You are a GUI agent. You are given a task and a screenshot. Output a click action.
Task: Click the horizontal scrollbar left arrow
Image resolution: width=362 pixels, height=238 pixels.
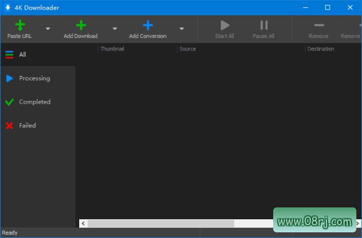coord(83,223)
